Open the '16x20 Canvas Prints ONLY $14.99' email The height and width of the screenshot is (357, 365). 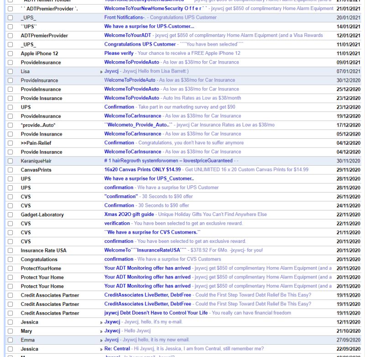coord(142,169)
